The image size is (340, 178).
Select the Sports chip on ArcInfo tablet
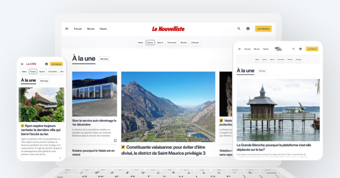coord(272,59)
